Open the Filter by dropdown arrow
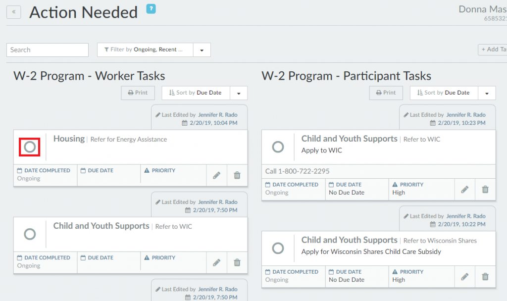This screenshot has width=507, height=301. click(x=202, y=50)
